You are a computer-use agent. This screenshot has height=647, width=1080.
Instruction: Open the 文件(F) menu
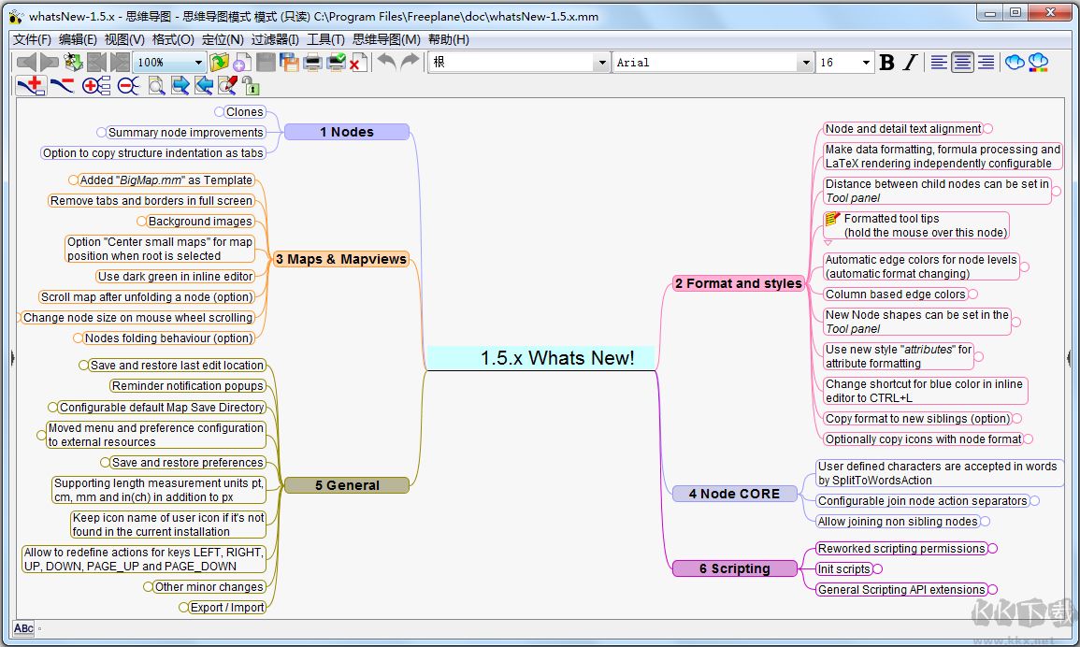[32, 39]
